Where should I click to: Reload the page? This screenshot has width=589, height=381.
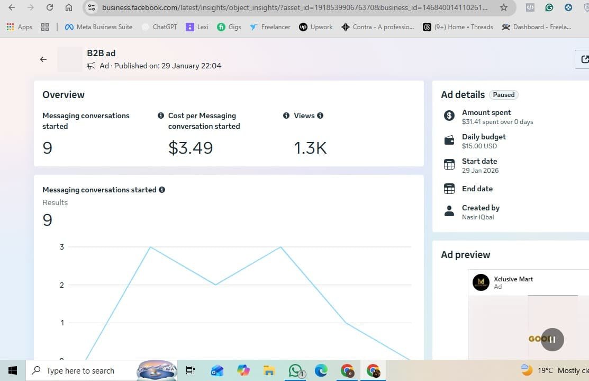pyautogui.click(x=50, y=7)
